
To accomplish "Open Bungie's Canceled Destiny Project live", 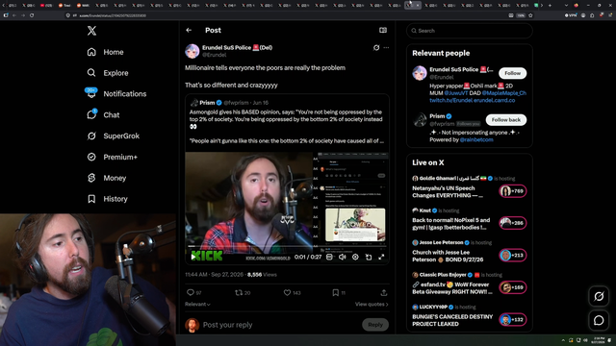I will 452,320.
